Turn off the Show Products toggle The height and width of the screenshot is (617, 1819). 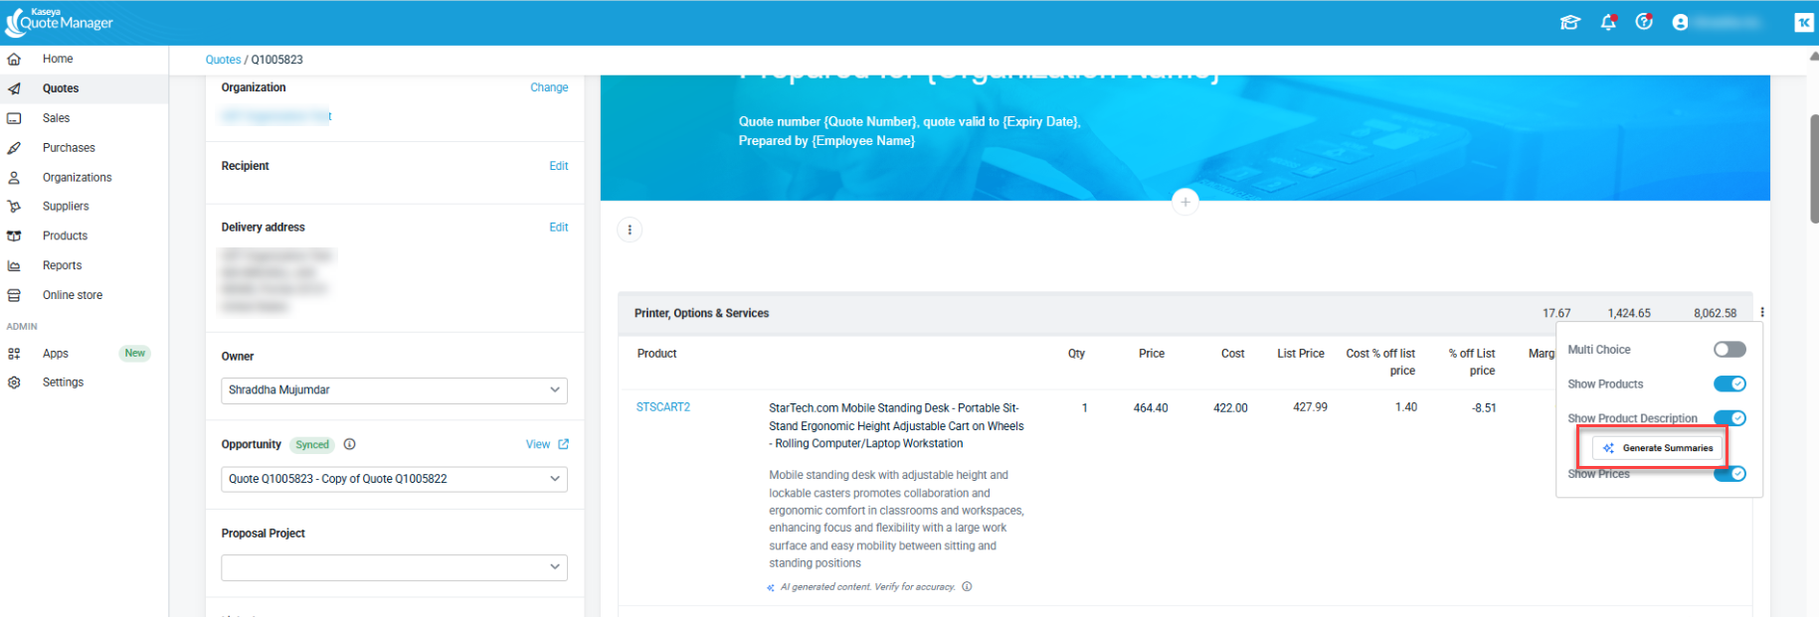[x=1728, y=385]
